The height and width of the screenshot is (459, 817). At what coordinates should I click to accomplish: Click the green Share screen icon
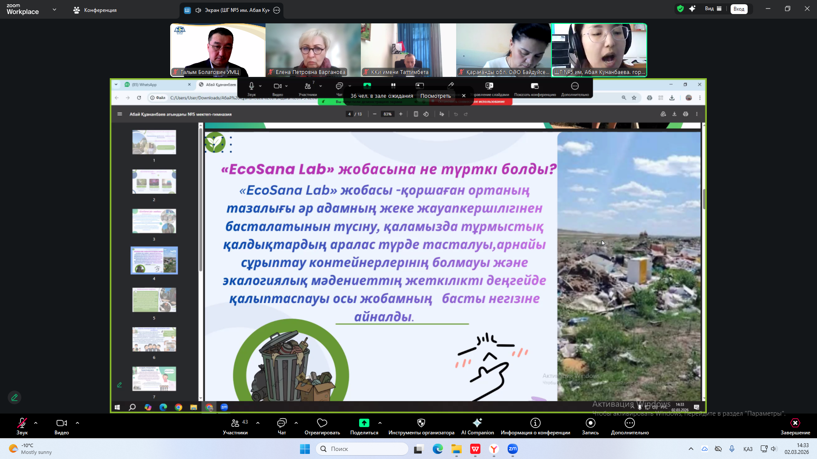(364, 423)
